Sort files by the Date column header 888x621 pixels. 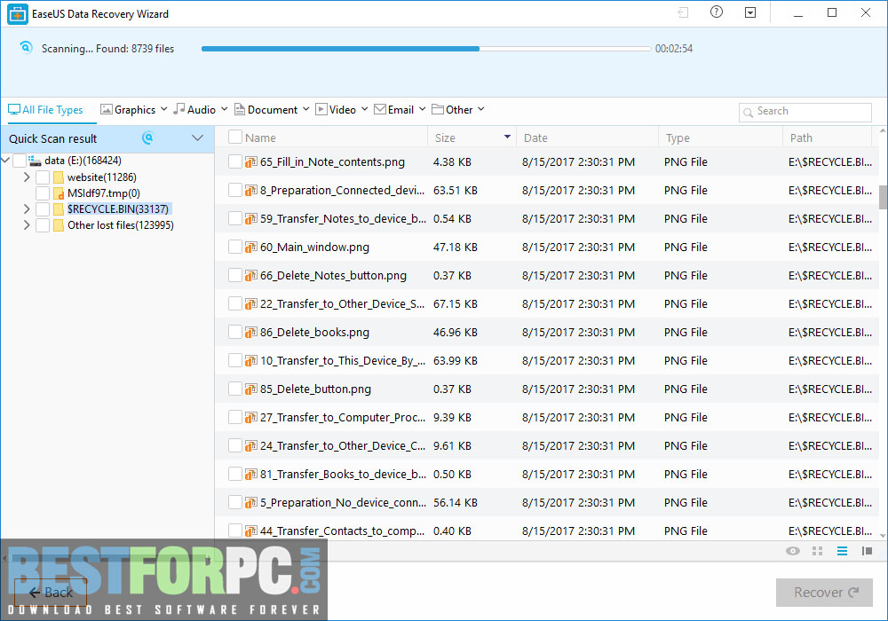click(535, 138)
